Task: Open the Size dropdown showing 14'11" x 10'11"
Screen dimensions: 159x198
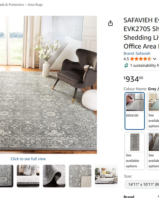Action: [142, 184]
